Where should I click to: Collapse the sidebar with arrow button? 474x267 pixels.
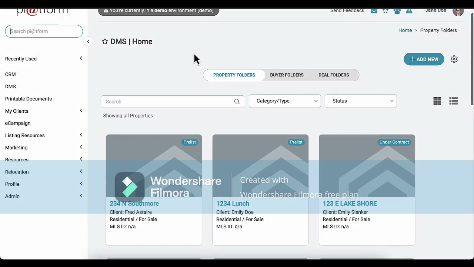(88, 42)
